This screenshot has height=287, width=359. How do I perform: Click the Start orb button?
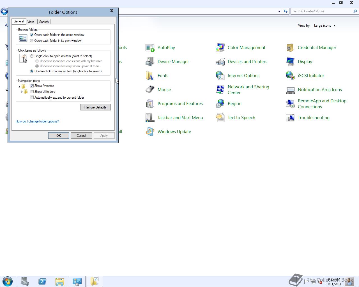point(8,281)
